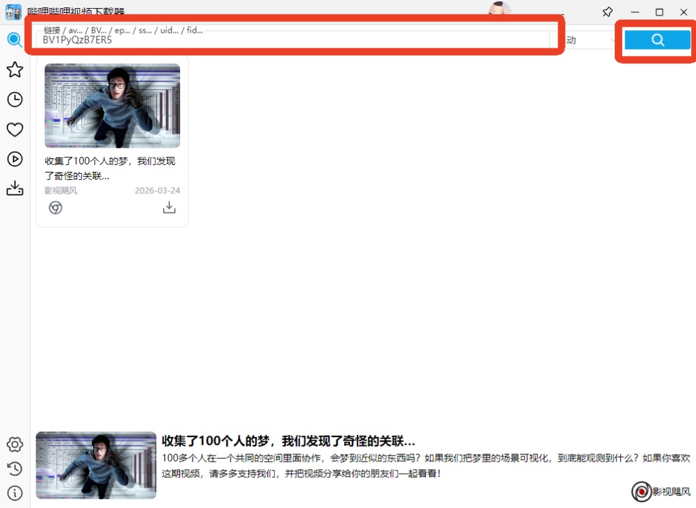This screenshot has width=696, height=508.
Task: Open the clock watch-later icon in sidebar
Action: 14,100
